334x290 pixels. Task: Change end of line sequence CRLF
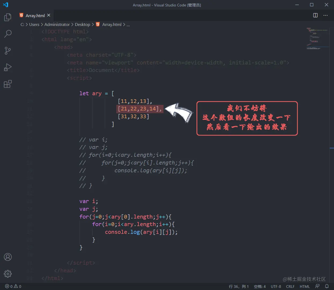click(x=290, y=286)
